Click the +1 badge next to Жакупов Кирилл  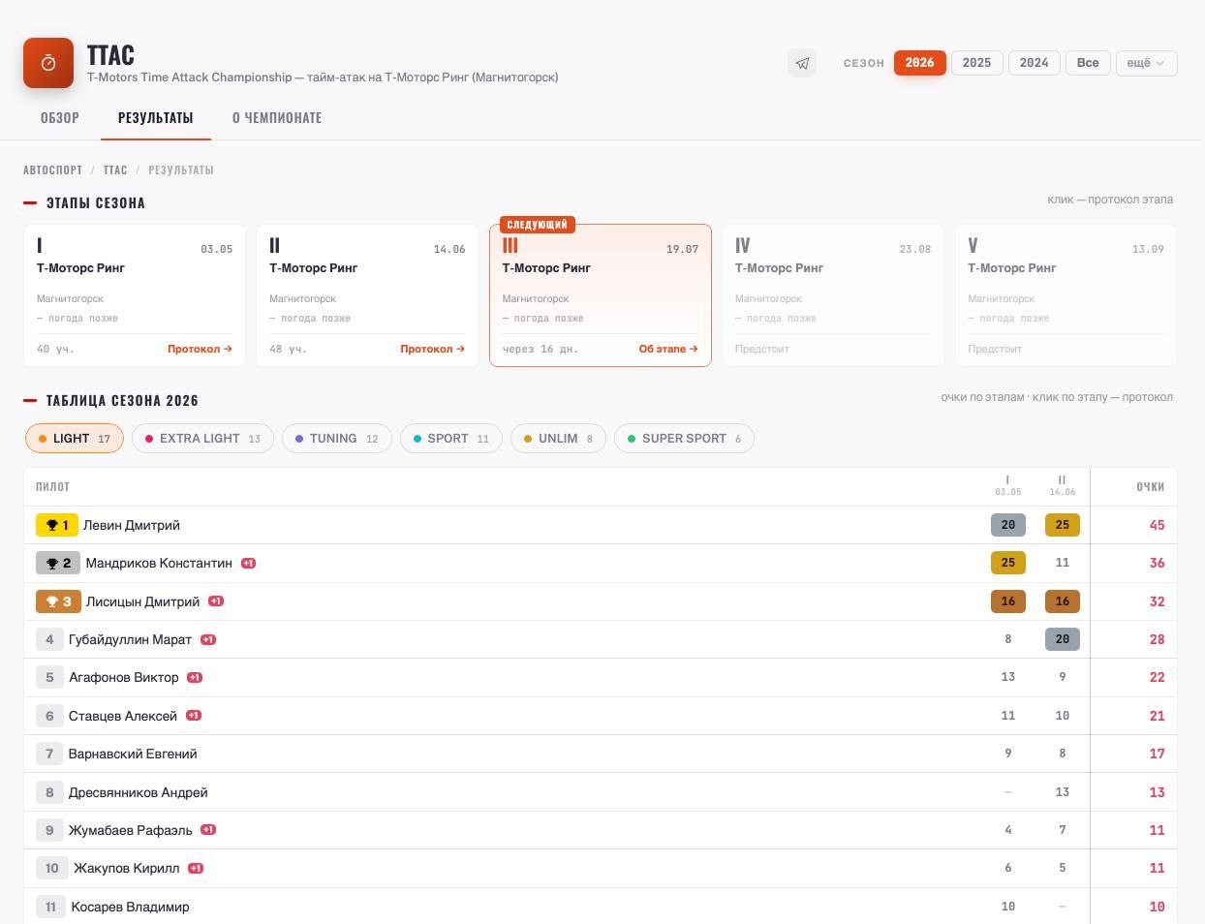[x=196, y=868]
